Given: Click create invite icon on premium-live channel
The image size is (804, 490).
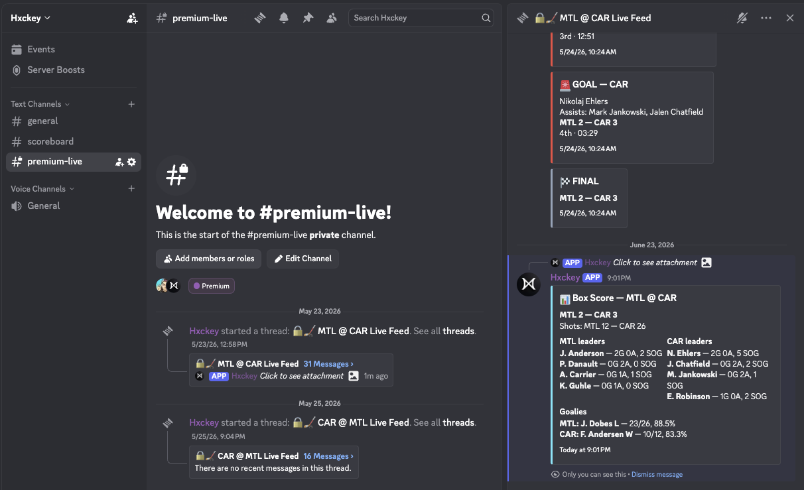Looking at the screenshot, I should (119, 162).
